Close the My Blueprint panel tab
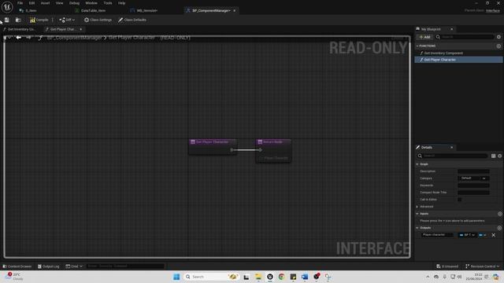The width and height of the screenshot is (504, 283). click(x=451, y=29)
